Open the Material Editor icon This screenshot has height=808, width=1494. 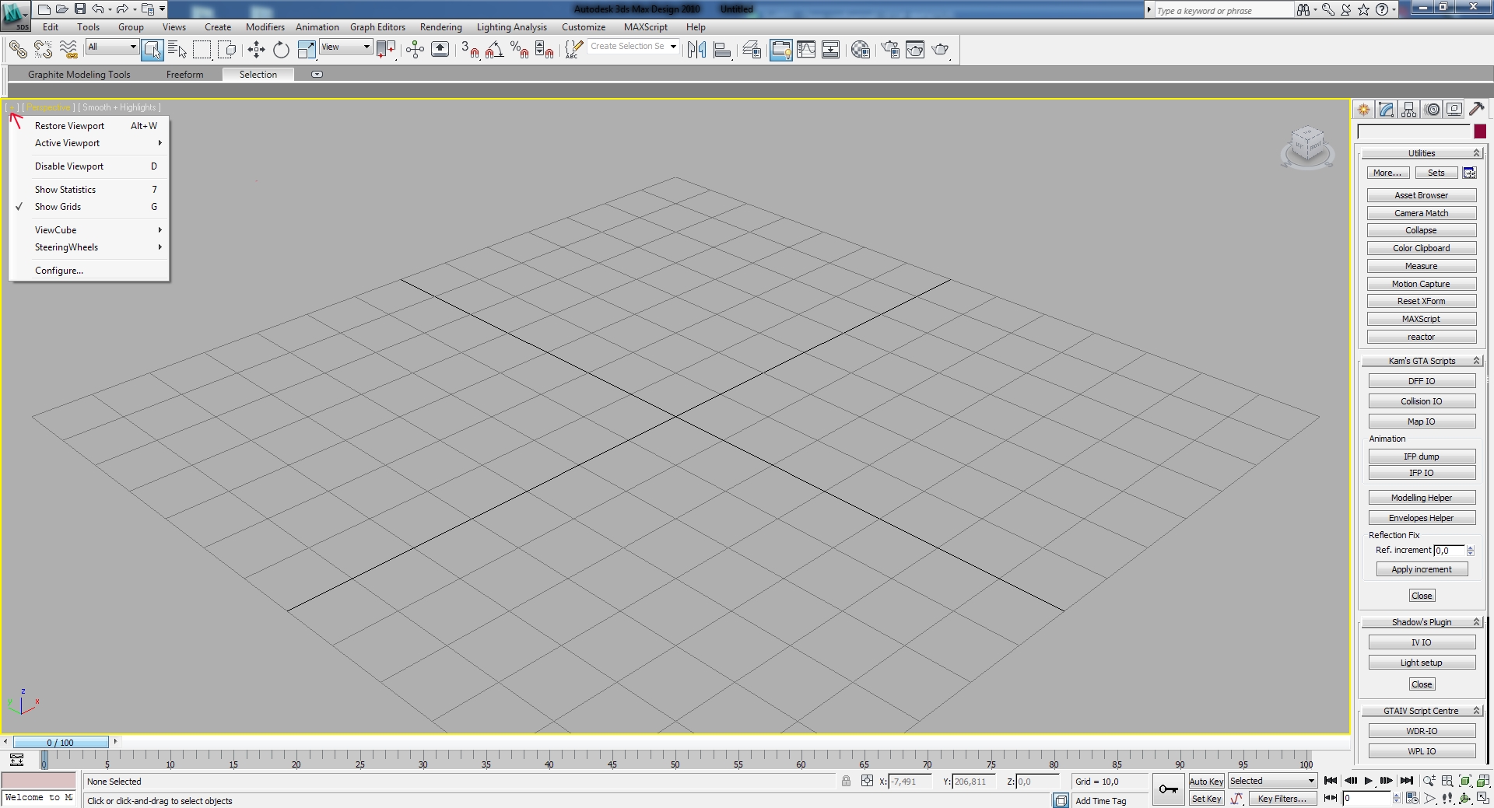click(x=860, y=50)
